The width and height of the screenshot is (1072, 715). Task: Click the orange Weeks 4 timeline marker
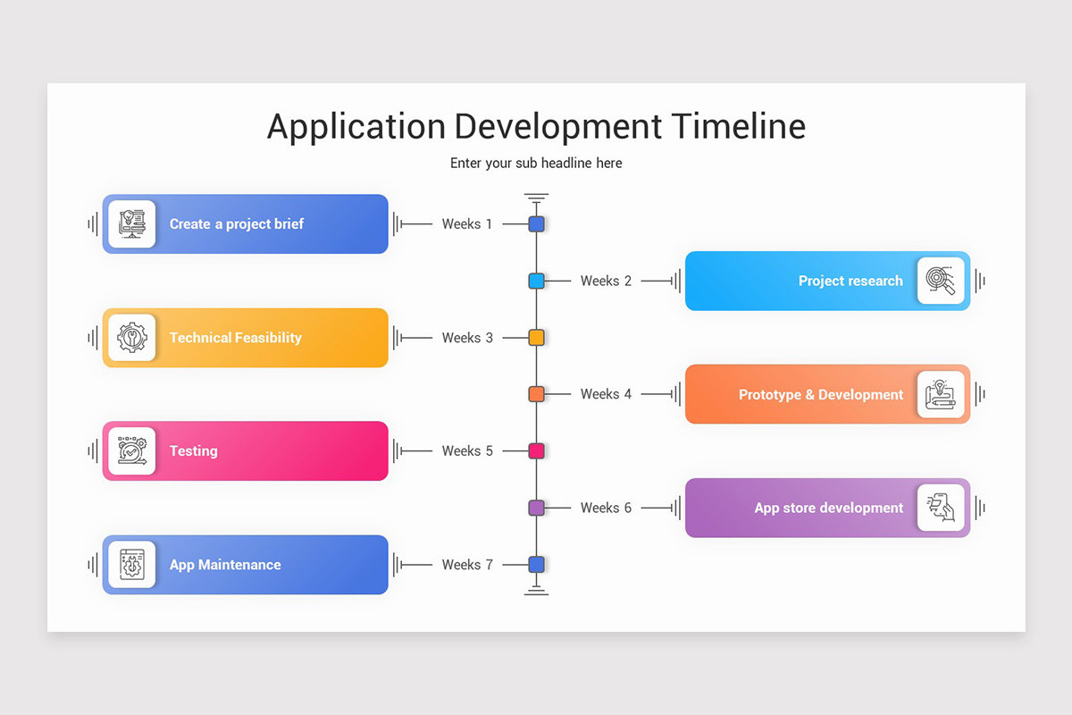(536, 393)
